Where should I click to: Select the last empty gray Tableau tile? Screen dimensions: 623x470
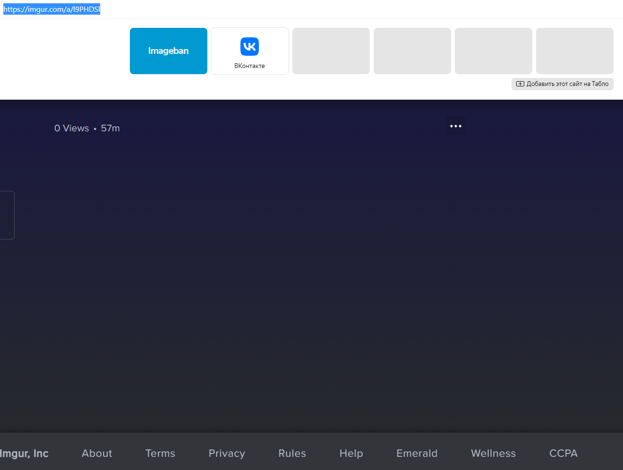(574, 51)
